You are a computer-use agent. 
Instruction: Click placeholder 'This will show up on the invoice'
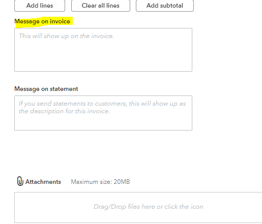(x=66, y=36)
